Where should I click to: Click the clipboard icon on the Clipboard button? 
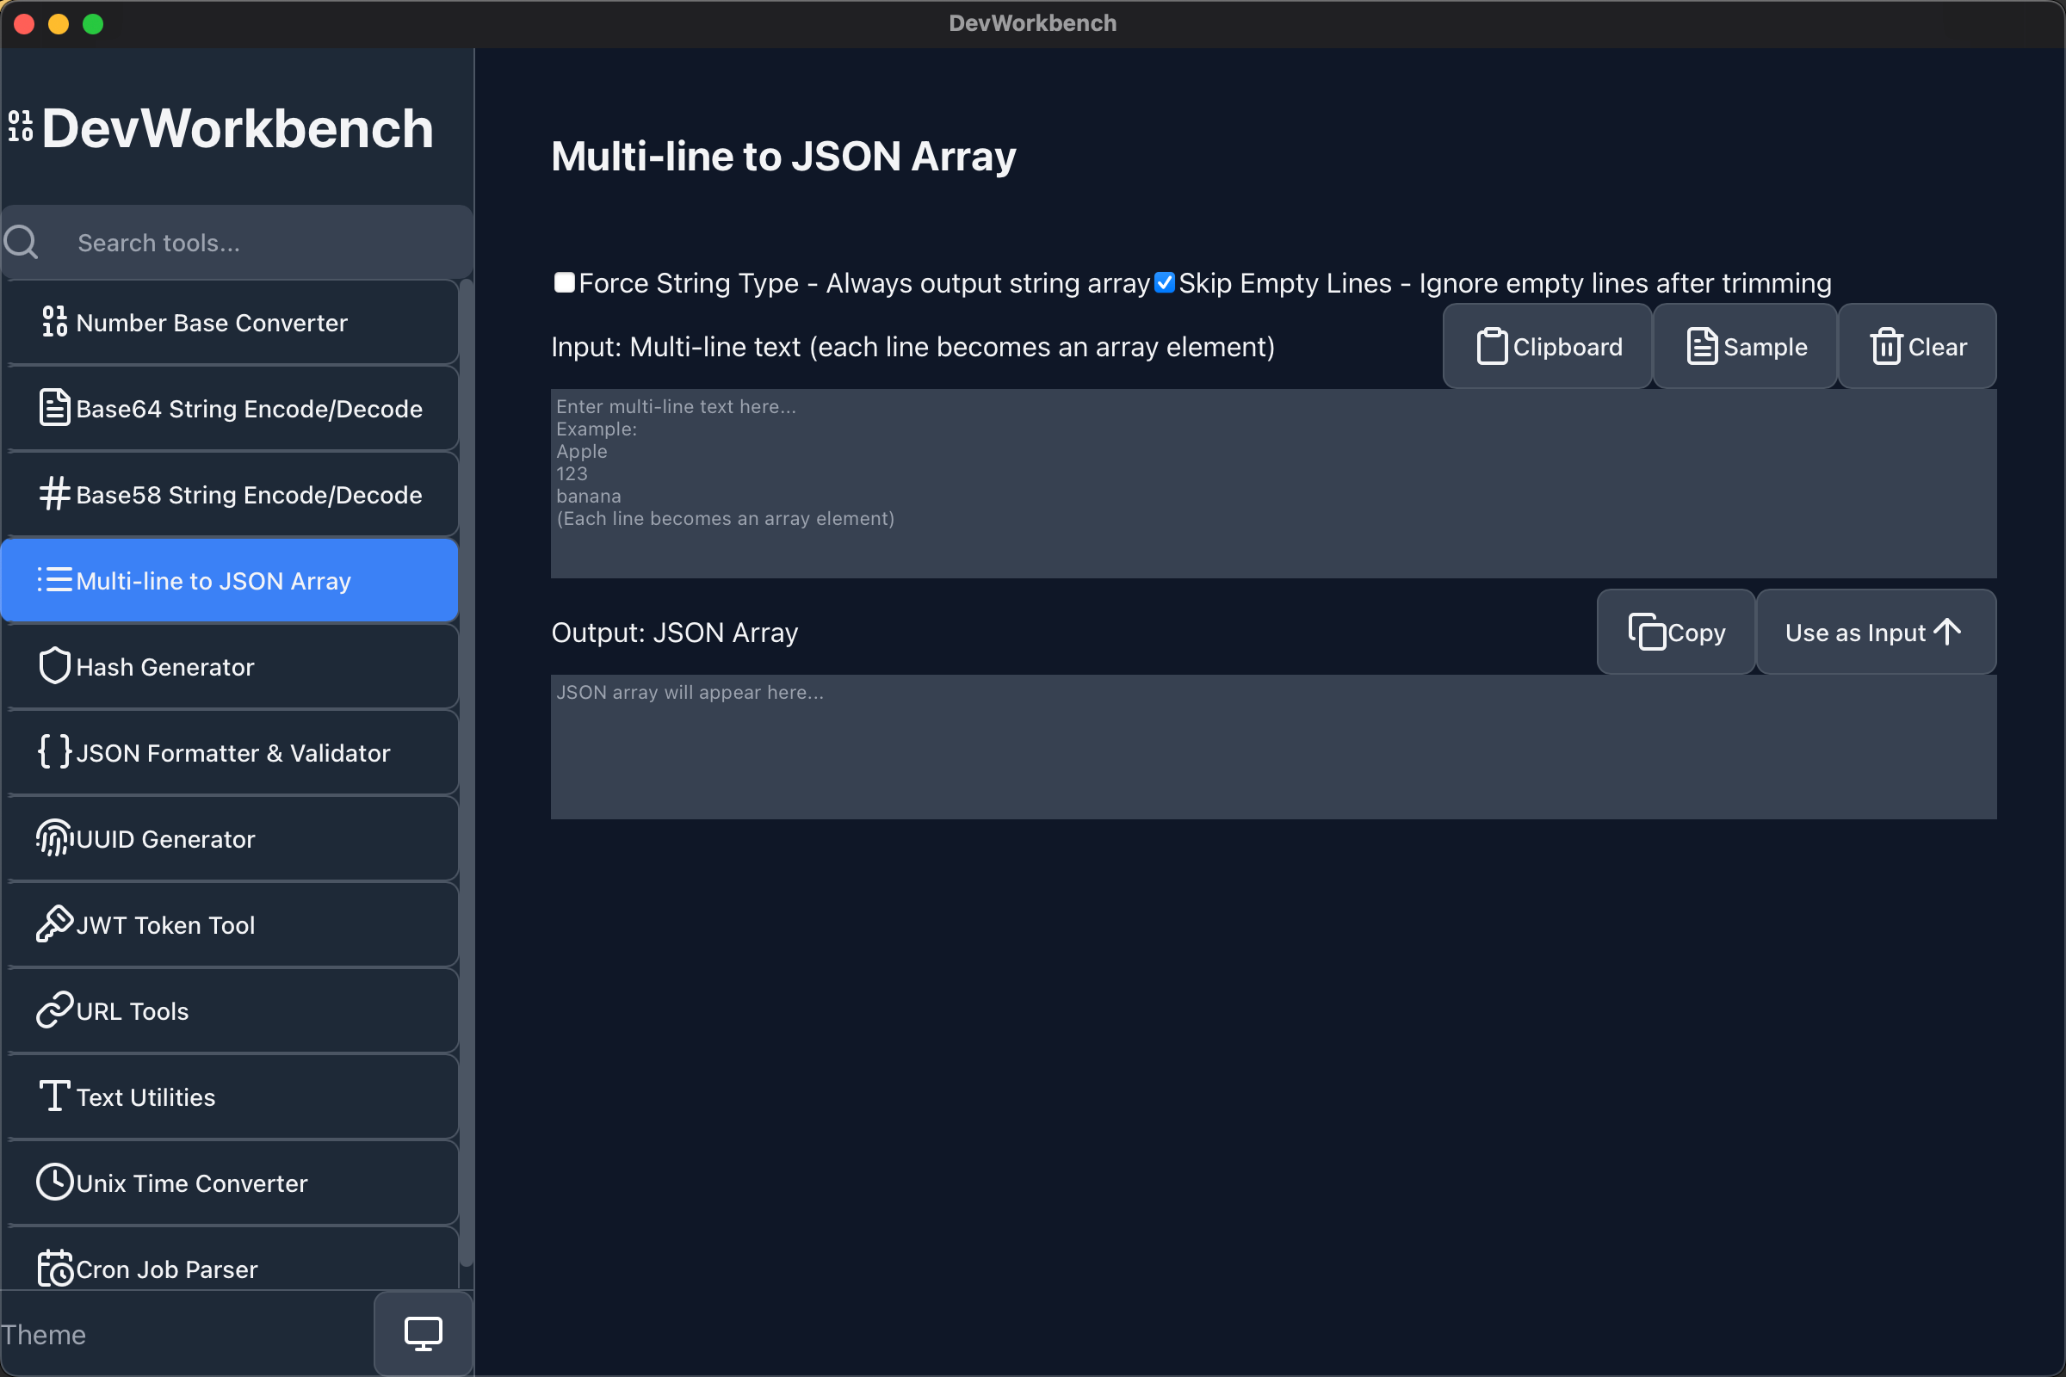[x=1492, y=346]
